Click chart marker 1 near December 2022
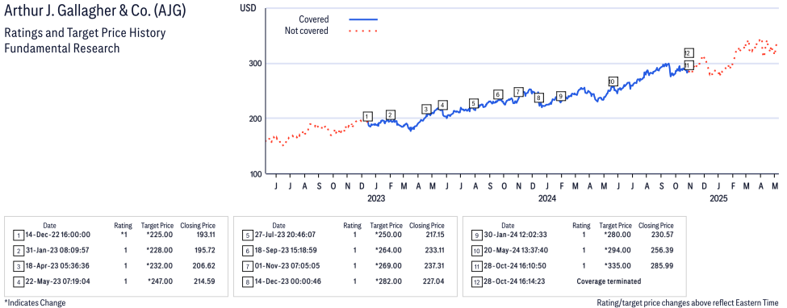787x308 pixels. [x=367, y=117]
